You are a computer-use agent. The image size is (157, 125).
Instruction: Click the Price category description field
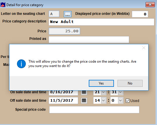(101, 22)
